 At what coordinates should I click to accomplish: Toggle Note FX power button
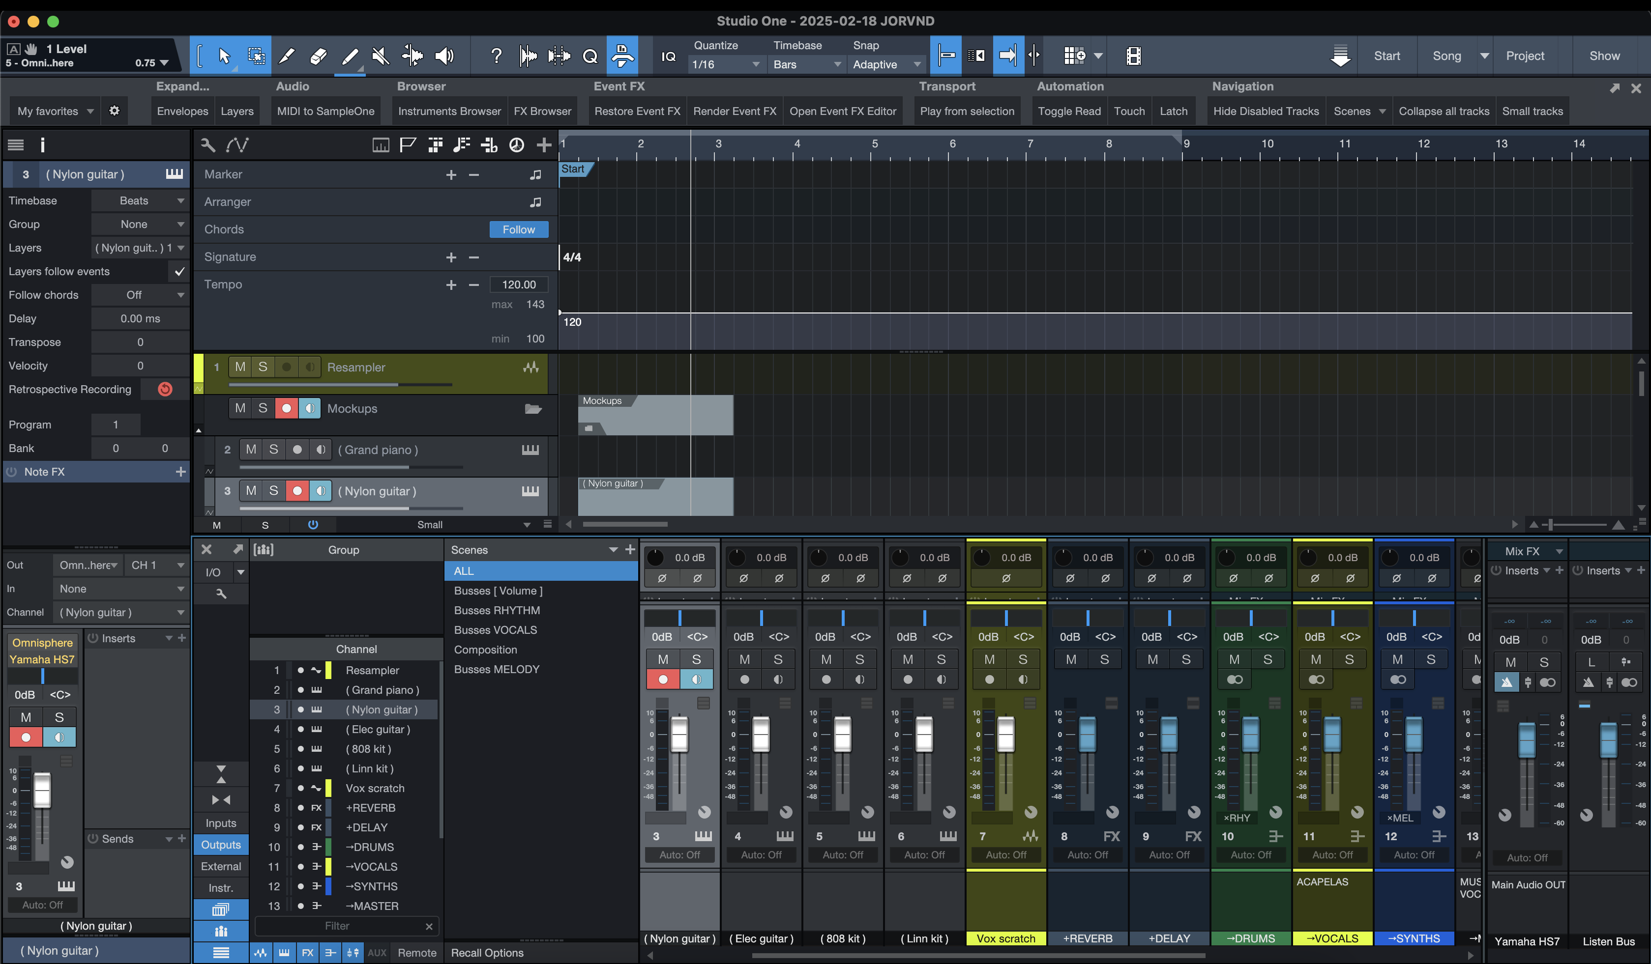(12, 472)
